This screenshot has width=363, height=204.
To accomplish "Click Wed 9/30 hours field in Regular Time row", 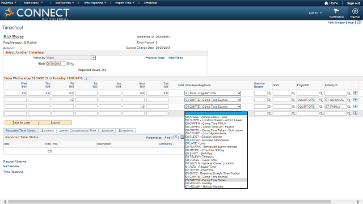I will [x=15, y=93].
